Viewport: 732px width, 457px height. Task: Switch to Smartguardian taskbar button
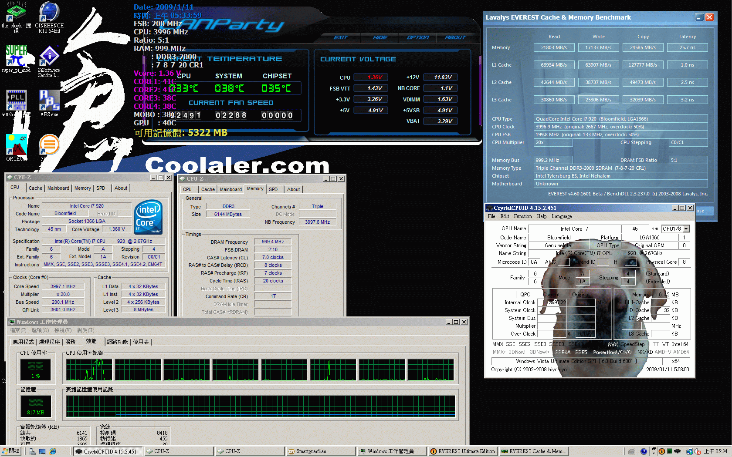point(320,451)
